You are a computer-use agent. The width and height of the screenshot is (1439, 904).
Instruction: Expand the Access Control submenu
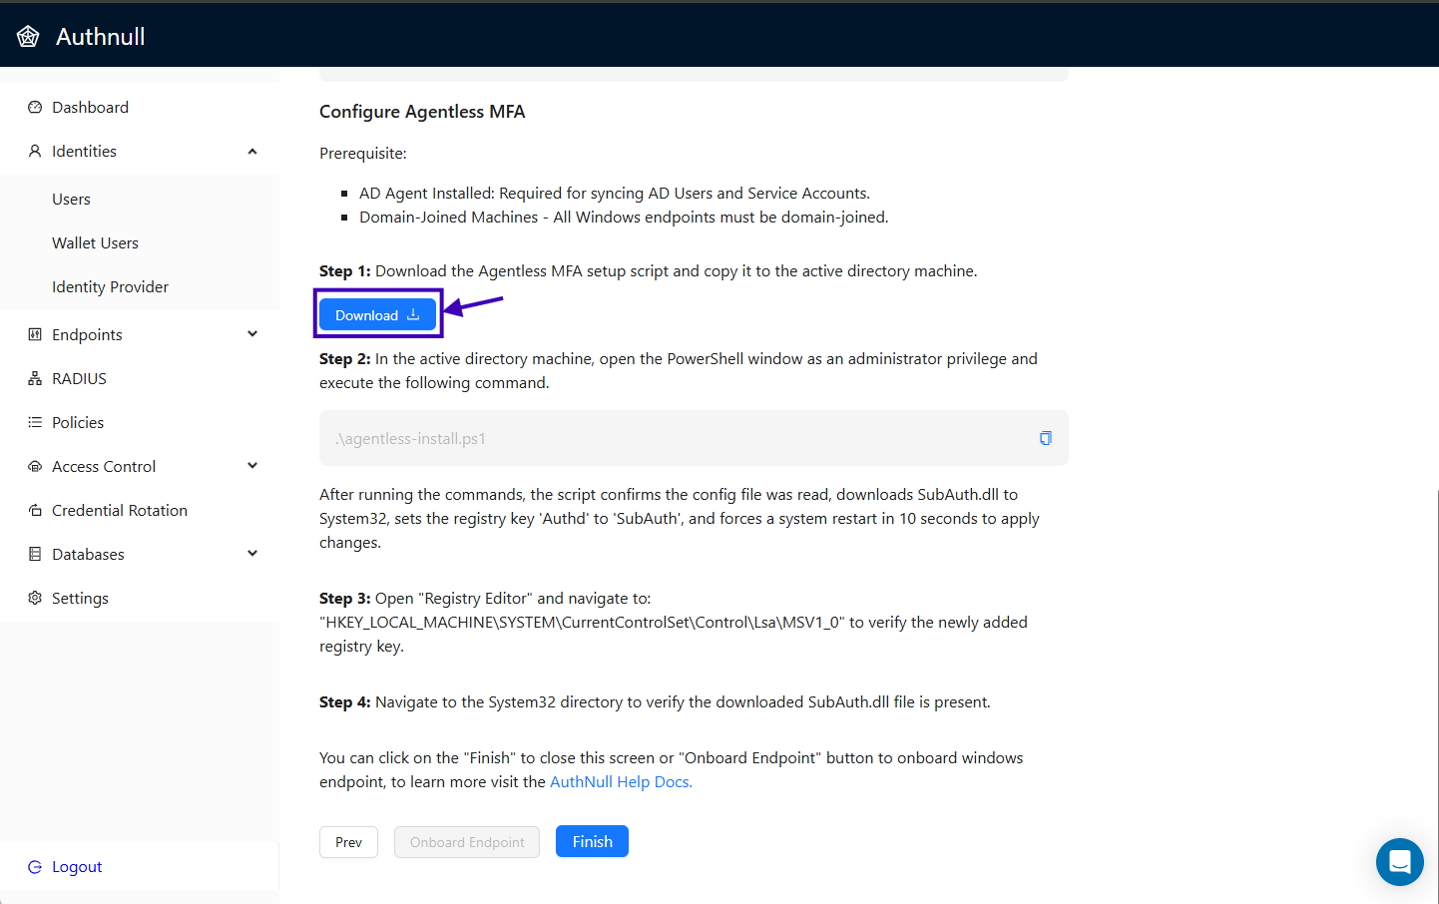(x=252, y=467)
